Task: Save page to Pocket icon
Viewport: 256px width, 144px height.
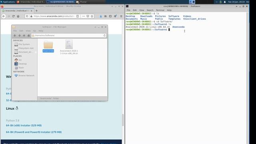Action: point(88,16)
